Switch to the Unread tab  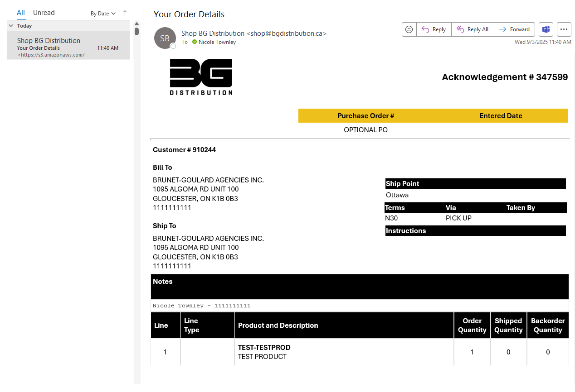click(x=44, y=13)
